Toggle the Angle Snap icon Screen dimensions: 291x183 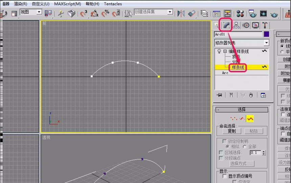point(94,14)
